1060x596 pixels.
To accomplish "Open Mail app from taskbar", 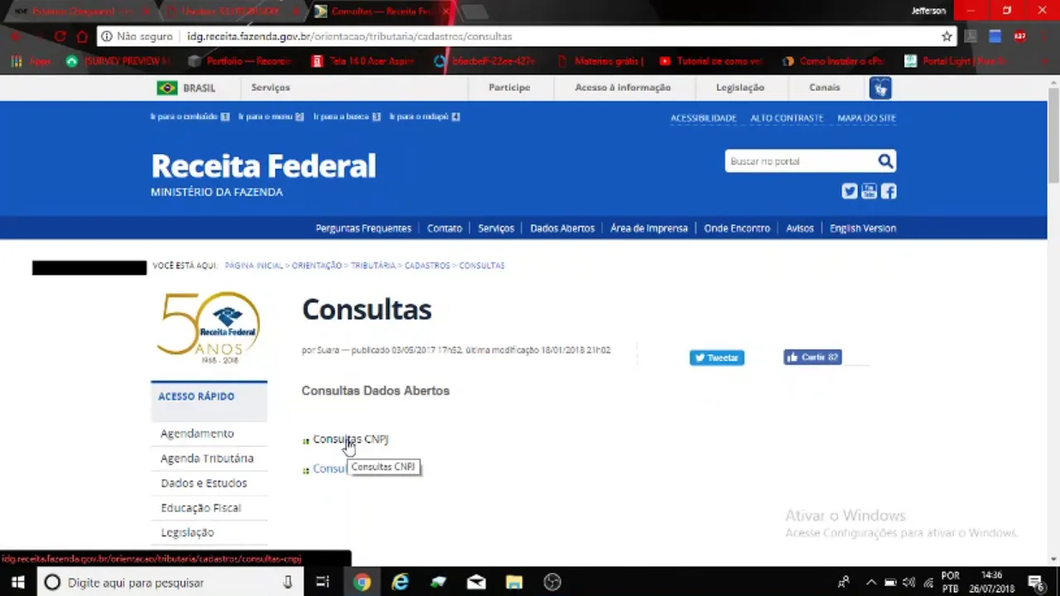I will pos(476,583).
